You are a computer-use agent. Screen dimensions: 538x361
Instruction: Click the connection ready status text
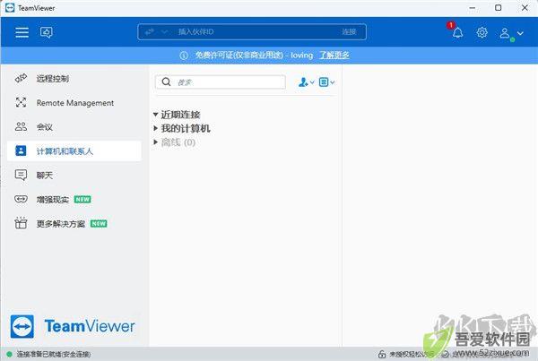[54, 354]
